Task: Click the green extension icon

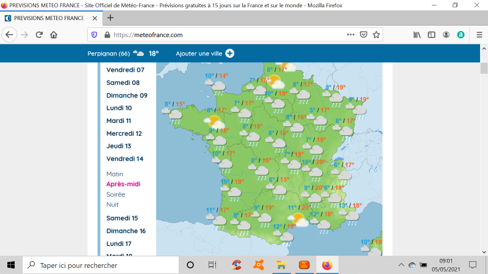Action: (461, 35)
